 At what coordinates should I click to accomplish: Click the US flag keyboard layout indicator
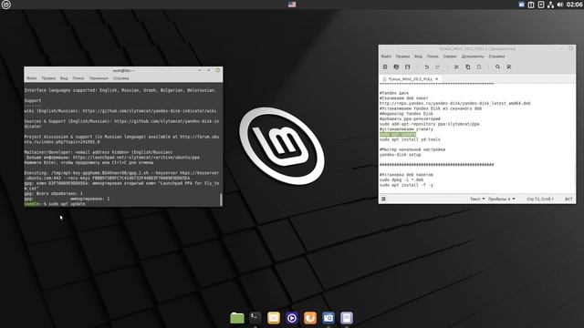tap(292, 5)
